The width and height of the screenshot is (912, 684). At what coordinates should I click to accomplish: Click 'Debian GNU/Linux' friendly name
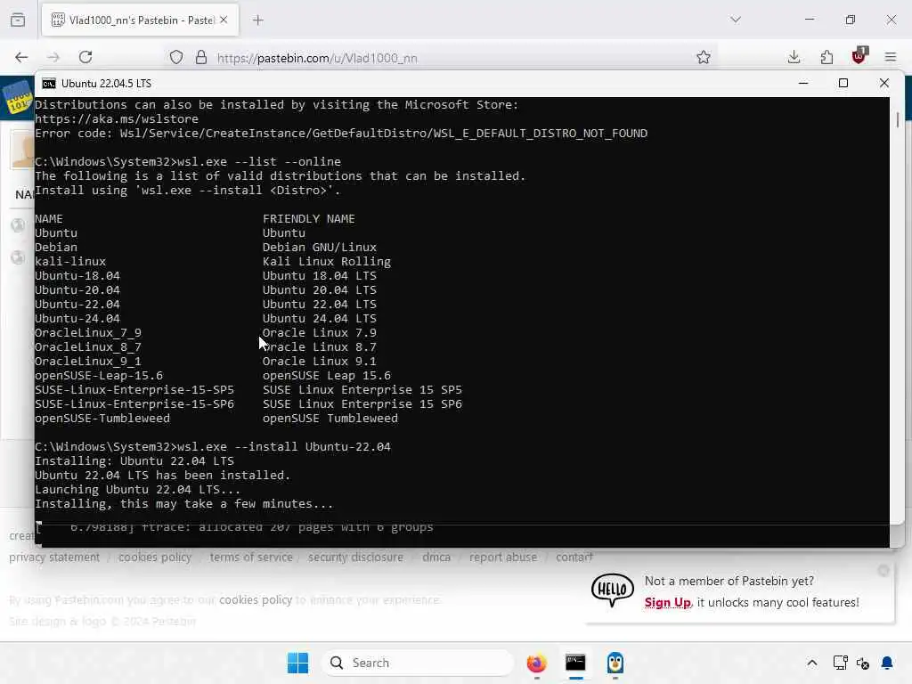click(320, 248)
